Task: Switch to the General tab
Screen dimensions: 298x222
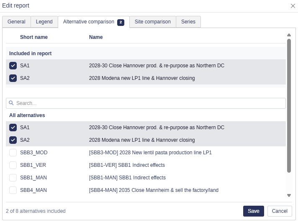Action: coord(17,22)
